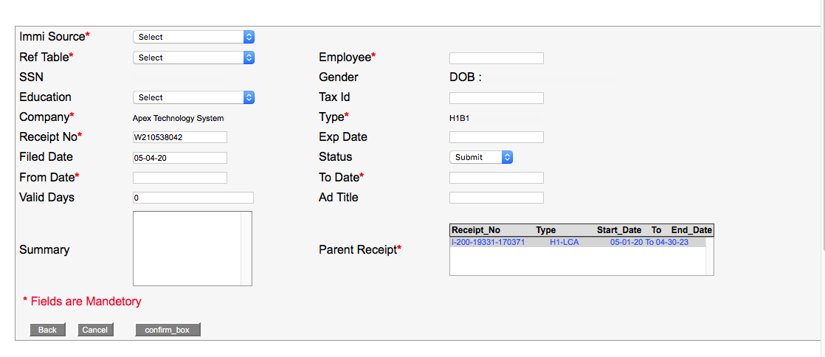The height and width of the screenshot is (357, 825).
Task: Focus the Tax Id text box
Action: point(496,98)
